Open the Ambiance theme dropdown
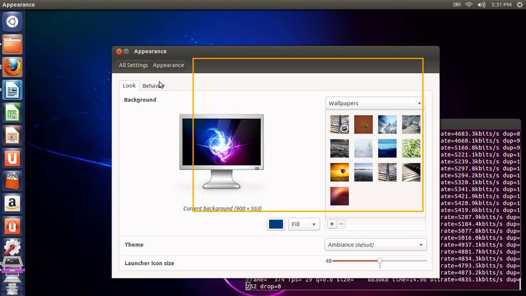This screenshot has width=526, height=296. tap(376, 245)
